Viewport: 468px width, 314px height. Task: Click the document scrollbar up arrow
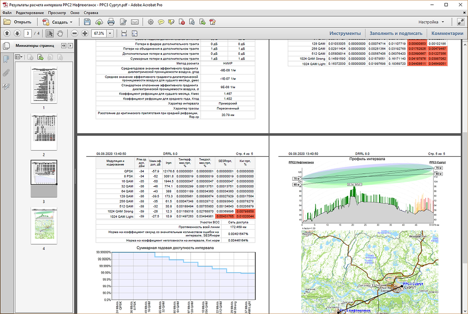point(465,44)
